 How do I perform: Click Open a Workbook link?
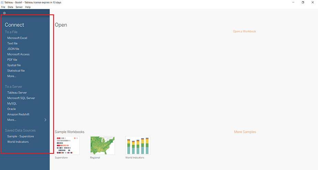pos(244,31)
